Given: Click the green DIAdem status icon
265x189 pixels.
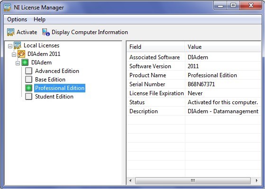Looking at the screenshot, I should click(x=25, y=63).
